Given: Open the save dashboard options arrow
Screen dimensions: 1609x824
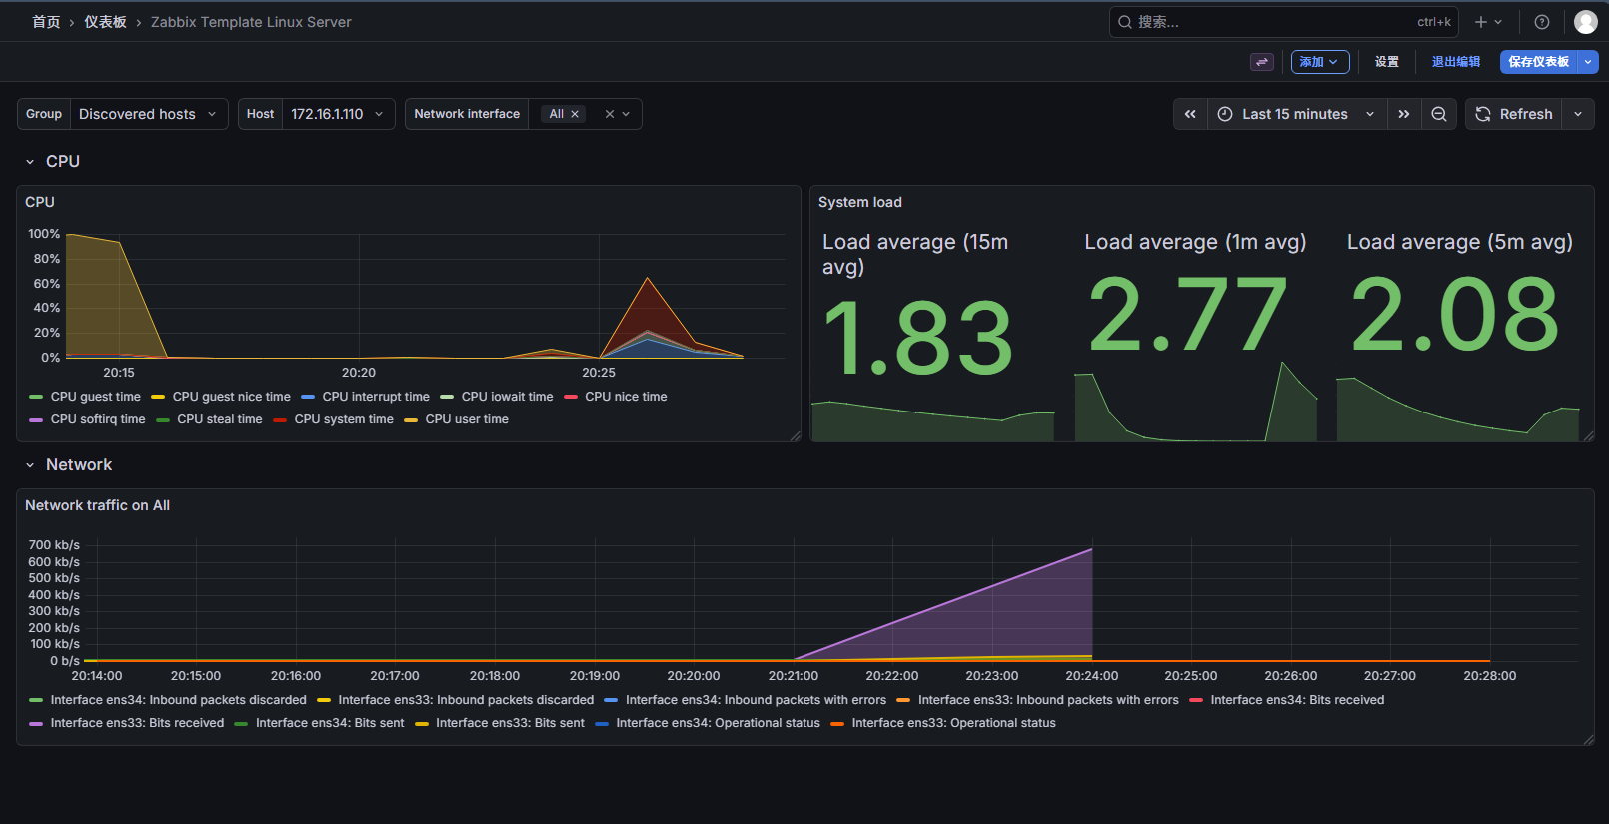Looking at the screenshot, I should pos(1588,62).
